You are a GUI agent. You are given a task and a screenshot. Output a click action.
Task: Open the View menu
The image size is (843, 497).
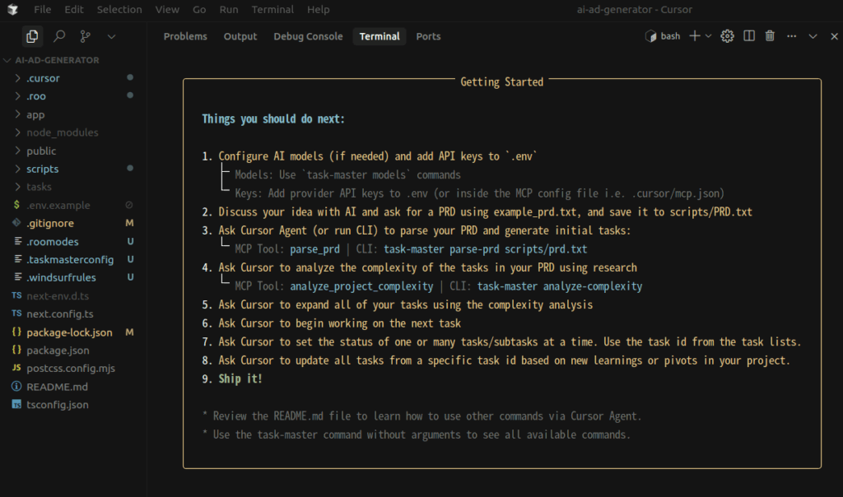[167, 9]
